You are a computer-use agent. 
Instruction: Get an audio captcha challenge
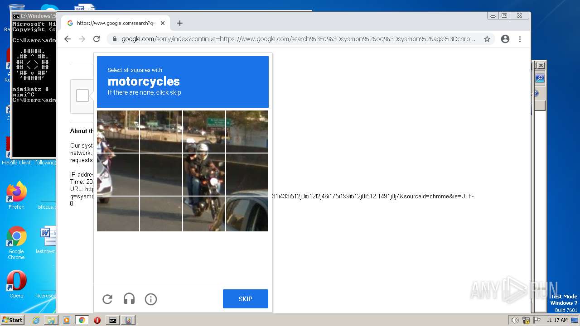click(x=129, y=299)
